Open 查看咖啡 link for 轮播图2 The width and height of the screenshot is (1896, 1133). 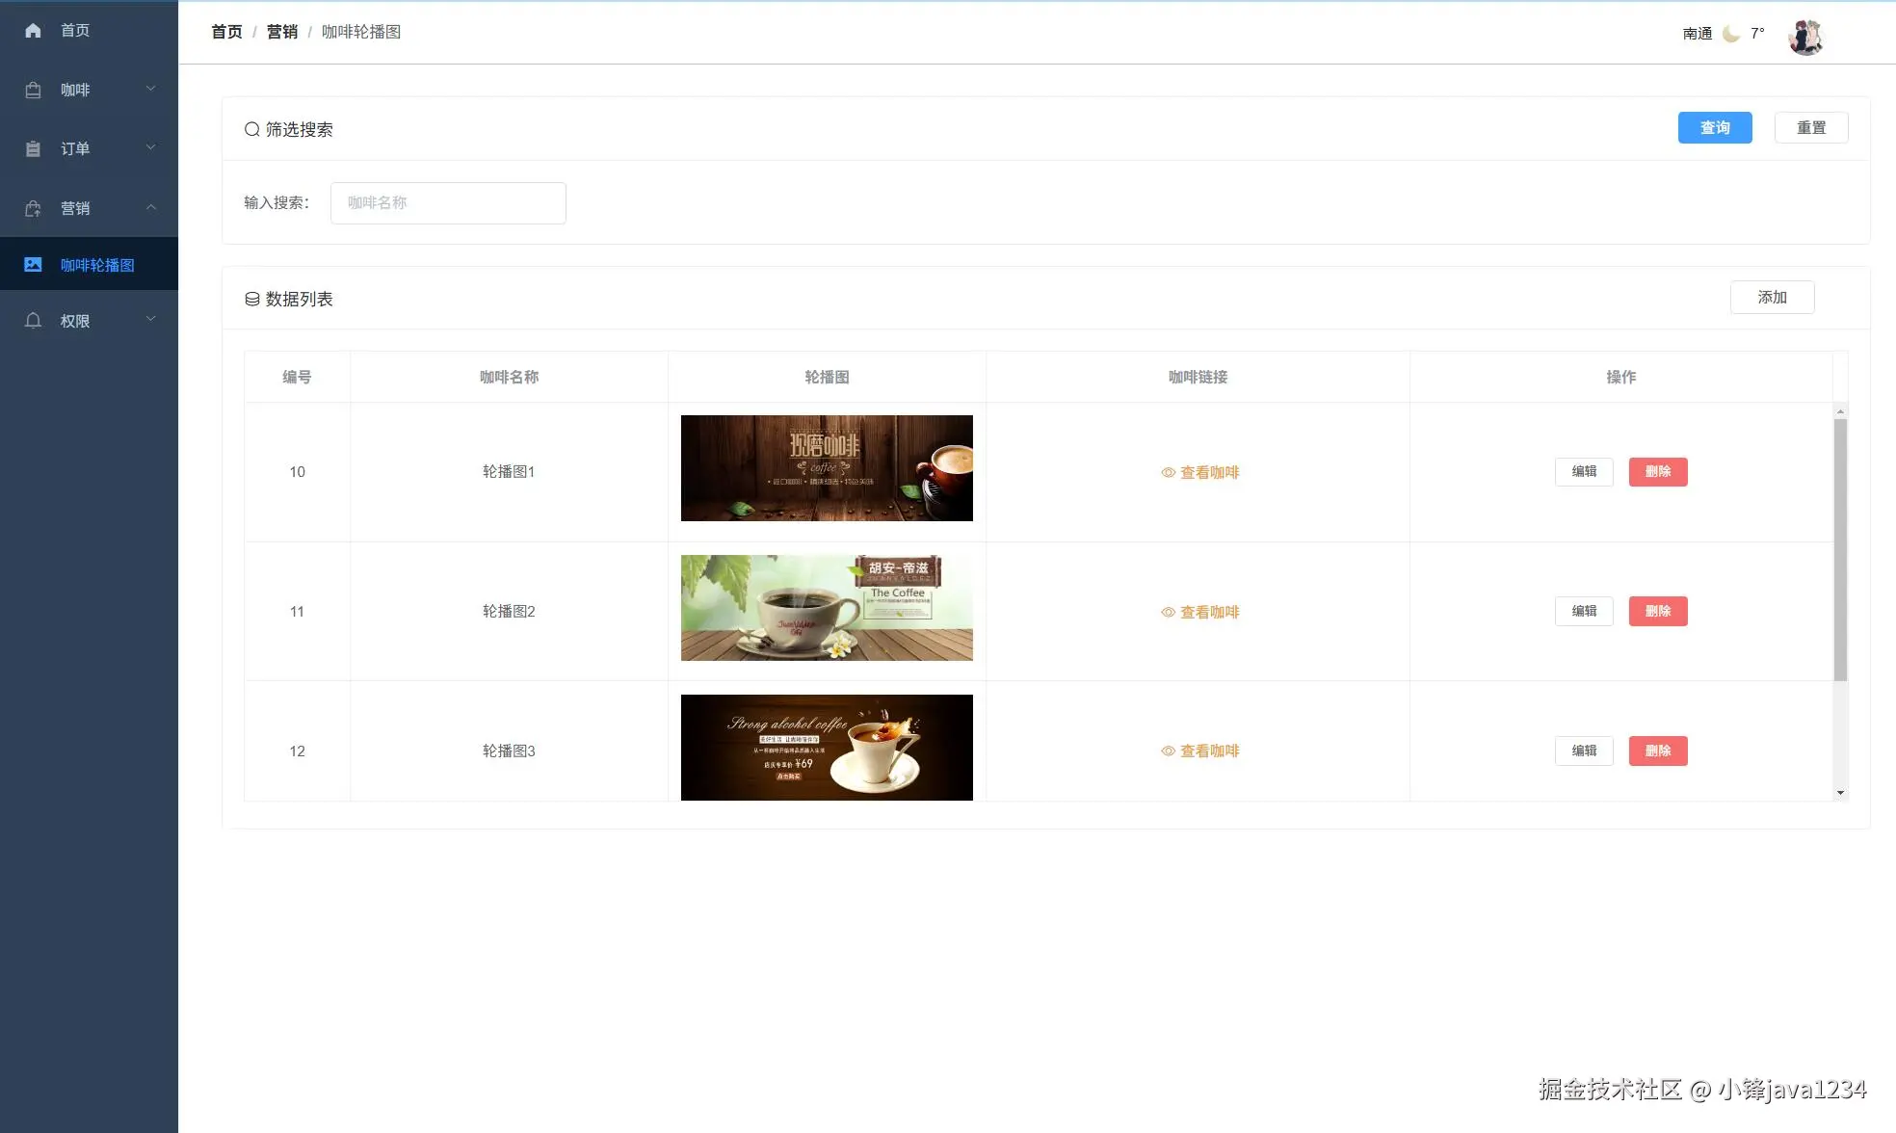click(x=1199, y=612)
